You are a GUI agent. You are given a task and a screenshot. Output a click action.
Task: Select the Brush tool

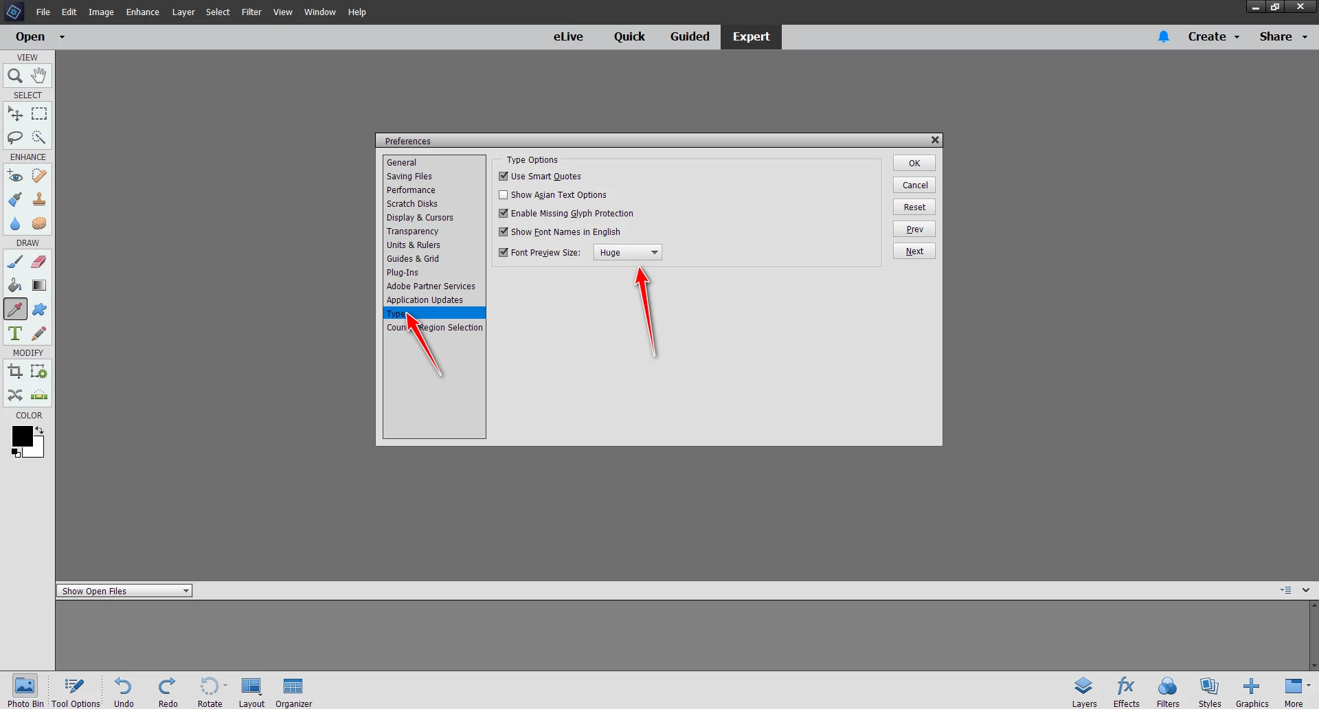point(15,262)
